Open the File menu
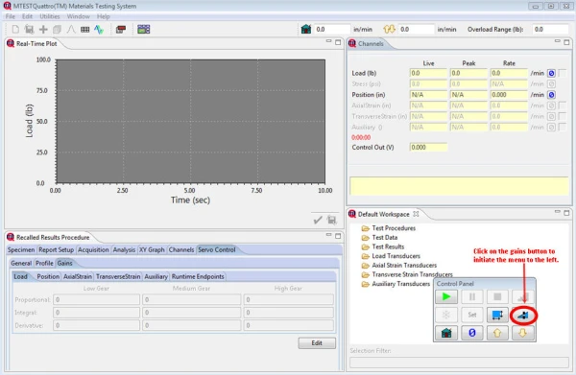 click(11, 16)
